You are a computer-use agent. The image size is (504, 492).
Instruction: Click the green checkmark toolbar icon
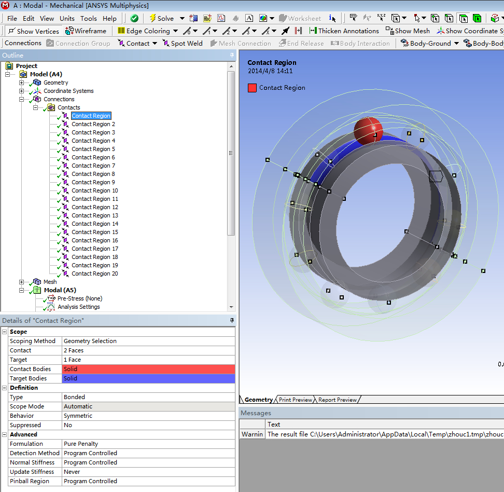click(134, 18)
